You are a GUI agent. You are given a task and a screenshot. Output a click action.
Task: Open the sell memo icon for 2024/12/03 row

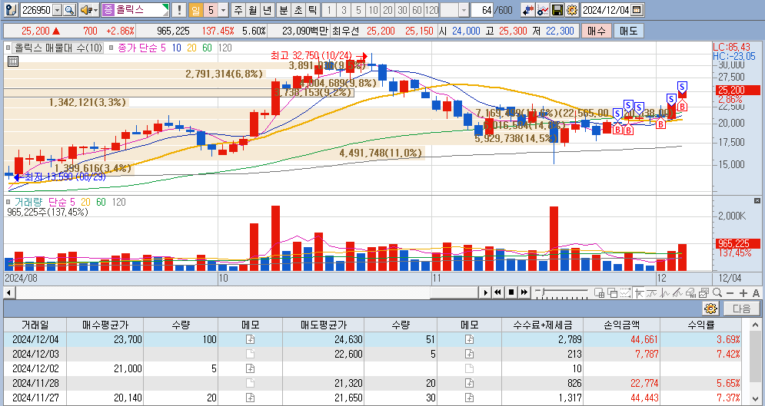tap(469, 354)
